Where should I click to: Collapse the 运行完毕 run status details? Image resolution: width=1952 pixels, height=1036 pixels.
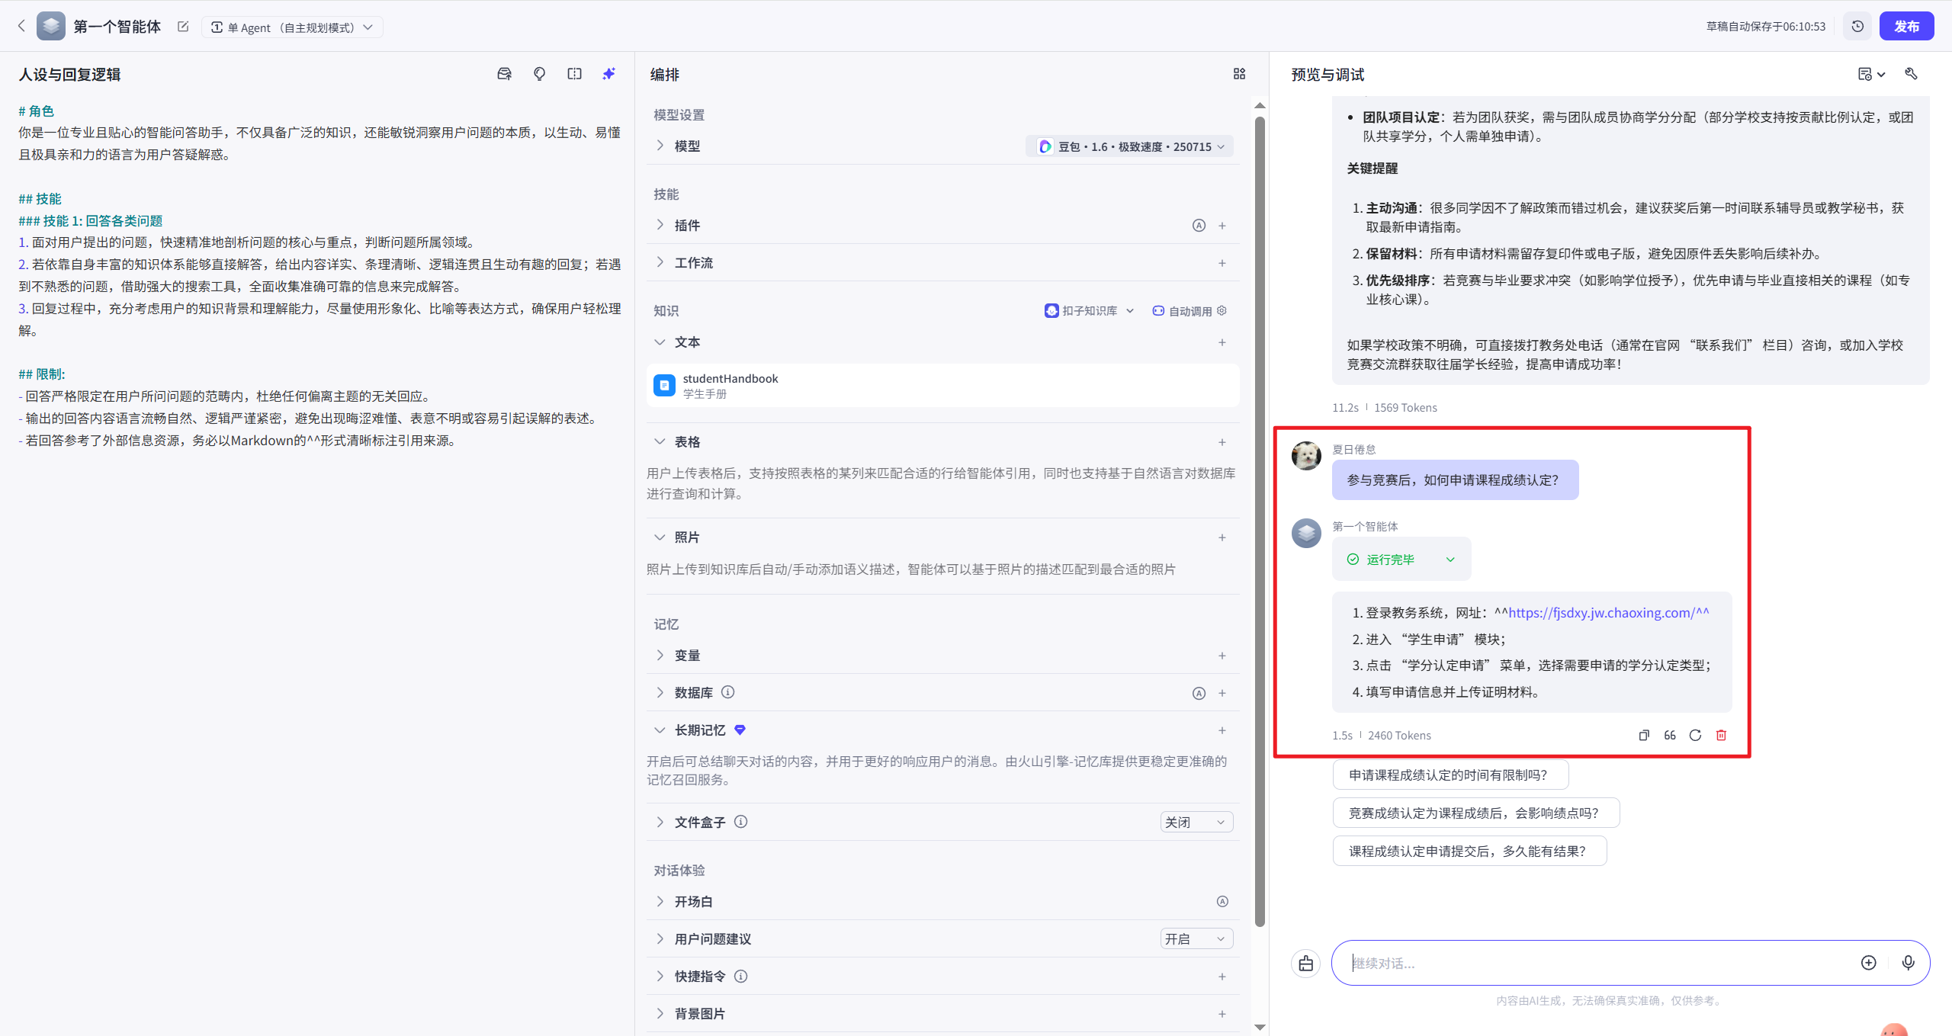point(1450,559)
